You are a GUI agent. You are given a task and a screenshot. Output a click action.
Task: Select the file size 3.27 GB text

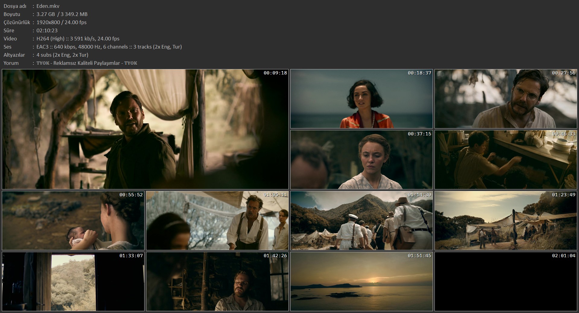(46, 14)
